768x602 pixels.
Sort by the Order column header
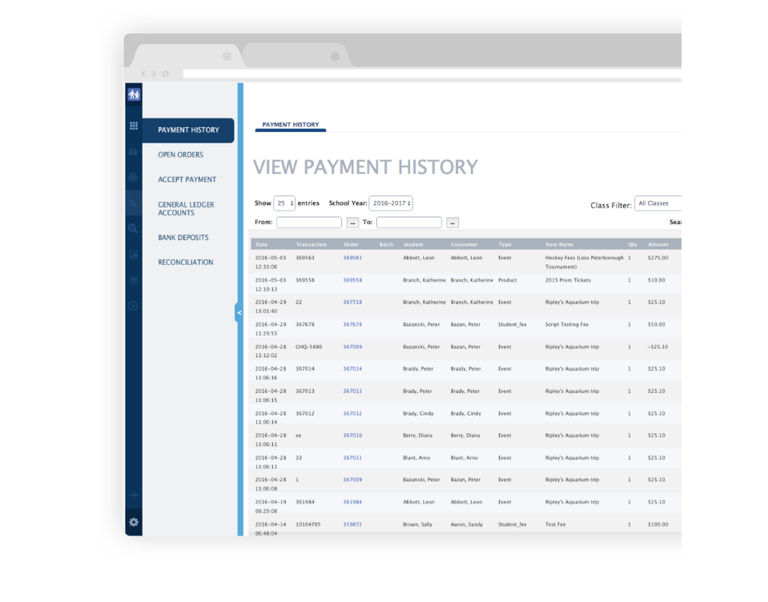tap(351, 244)
